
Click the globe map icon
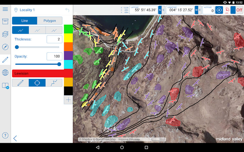[x=5, y=73]
